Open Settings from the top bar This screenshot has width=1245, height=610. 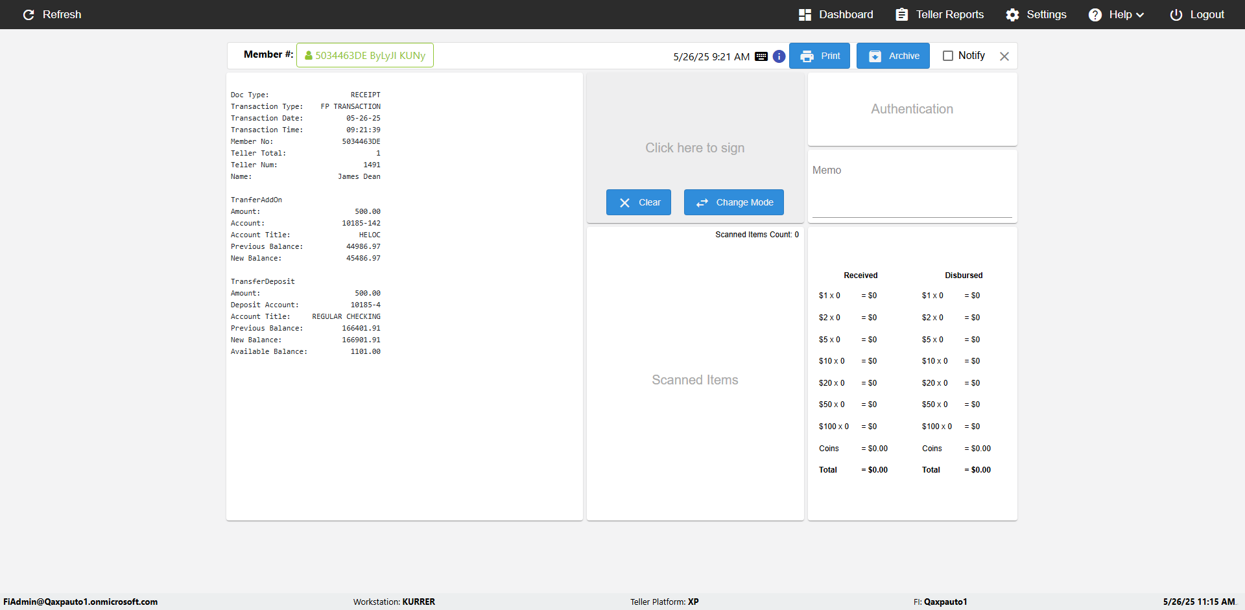[x=1036, y=14]
